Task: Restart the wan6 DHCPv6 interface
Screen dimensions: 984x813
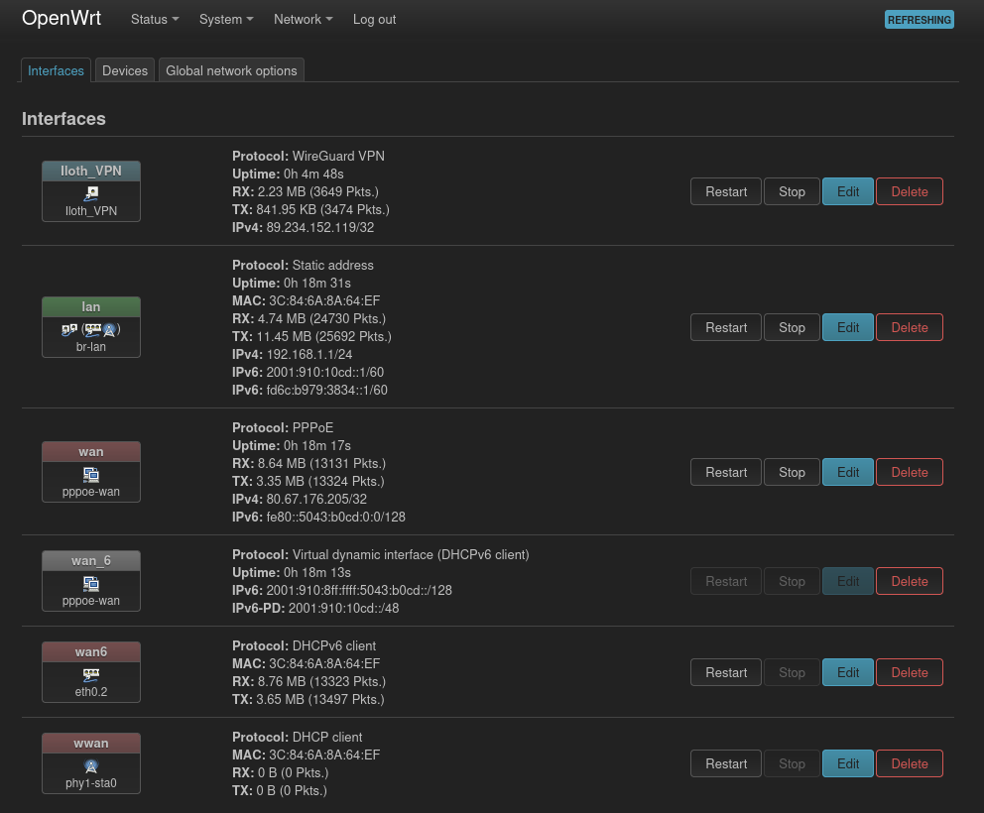Action: point(726,672)
